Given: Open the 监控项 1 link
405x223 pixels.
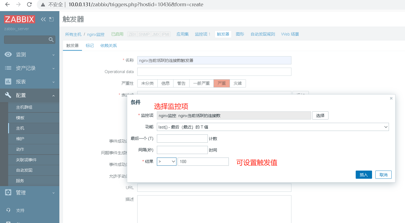Looking at the screenshot, I should pos(202,34).
